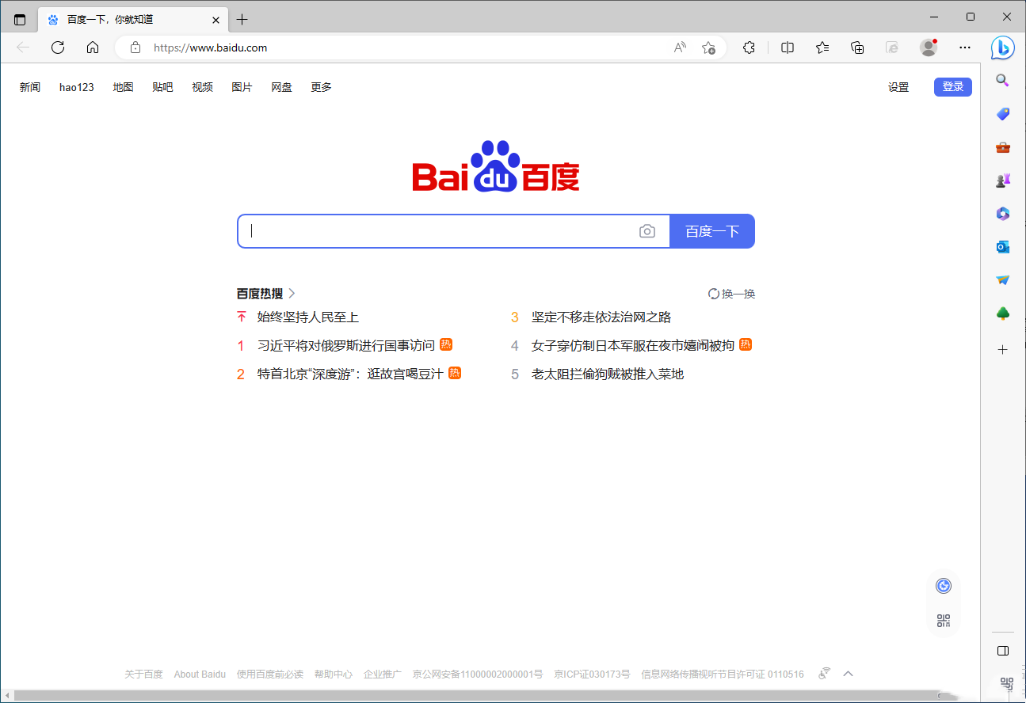The height and width of the screenshot is (703, 1026).
Task: Open Edge settings and more menu
Action: [x=964, y=47]
